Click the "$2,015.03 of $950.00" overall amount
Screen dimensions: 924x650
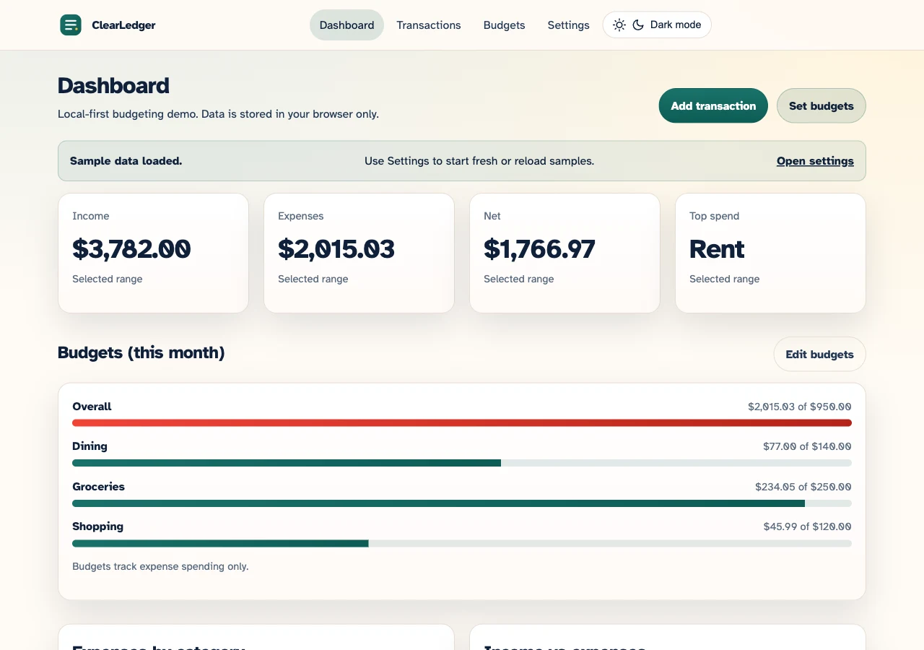(x=800, y=407)
